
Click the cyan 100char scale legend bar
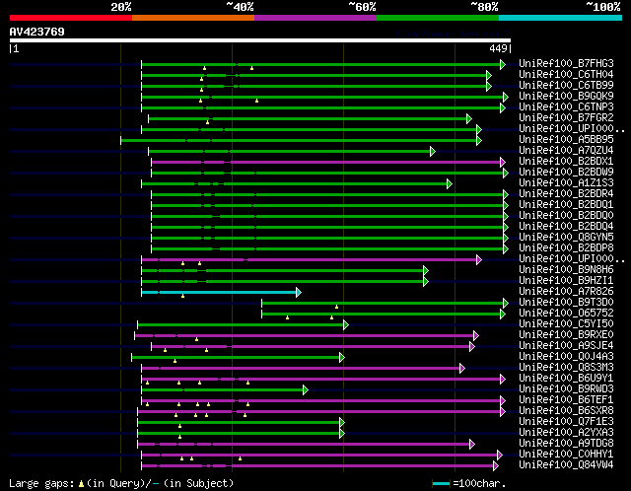point(442,483)
